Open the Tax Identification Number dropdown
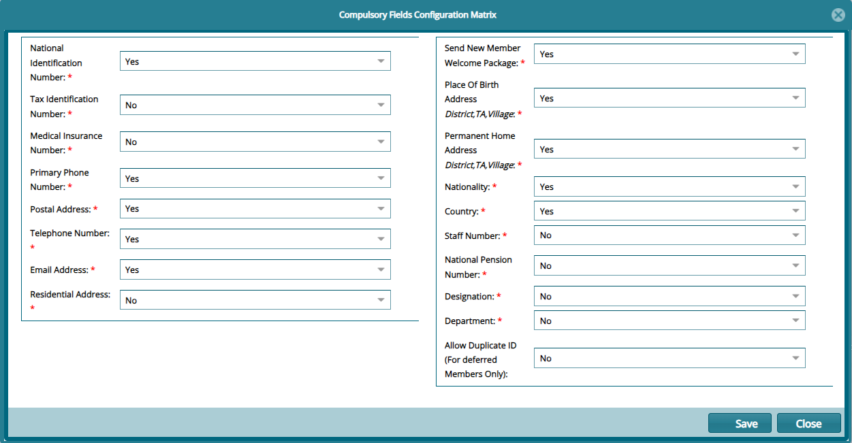852x443 pixels. [x=380, y=105]
